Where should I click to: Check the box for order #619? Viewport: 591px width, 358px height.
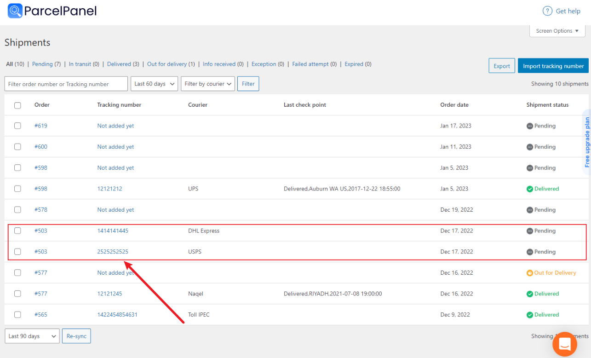[17, 126]
